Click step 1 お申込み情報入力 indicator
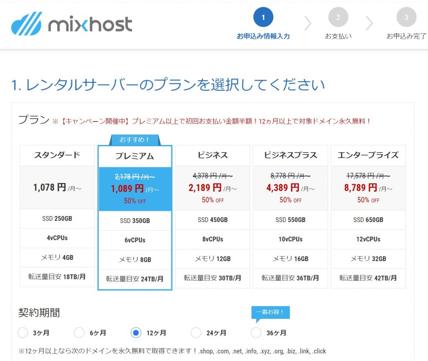This screenshot has width=428, height=361. 263,18
